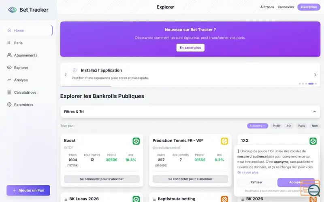Viewport: 324px width, 202px height.
Task: Select the active fourth carousel pagination dot
Action: pos(311,84)
